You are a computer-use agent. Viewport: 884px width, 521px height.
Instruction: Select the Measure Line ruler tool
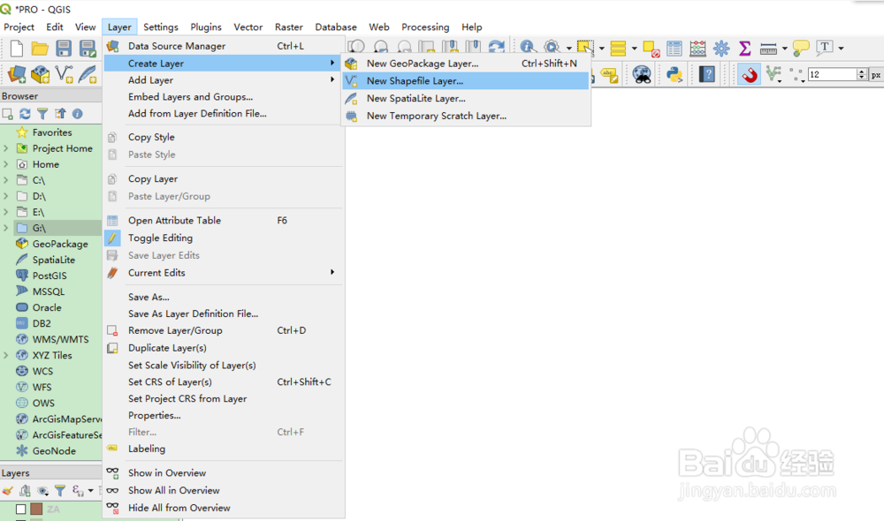[768, 49]
